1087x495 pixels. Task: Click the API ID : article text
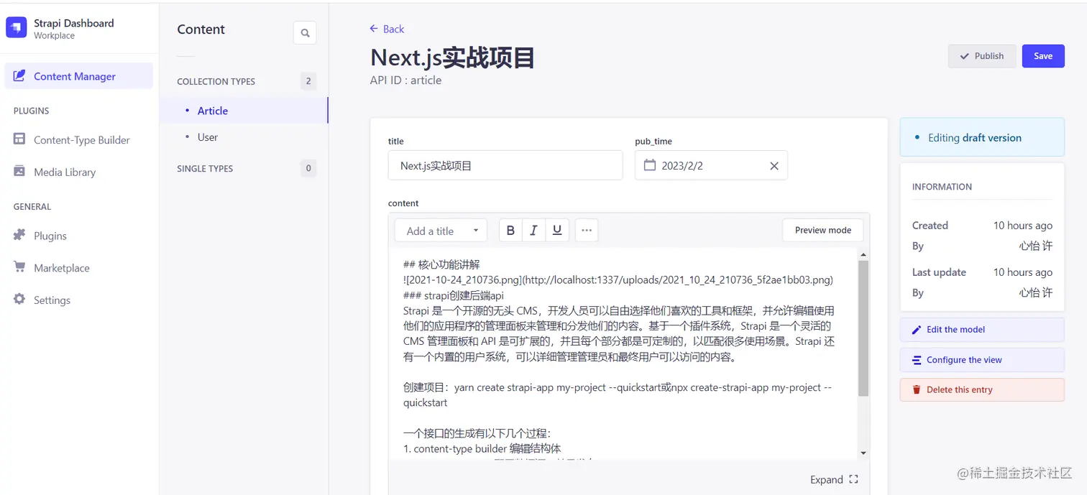[x=406, y=80]
